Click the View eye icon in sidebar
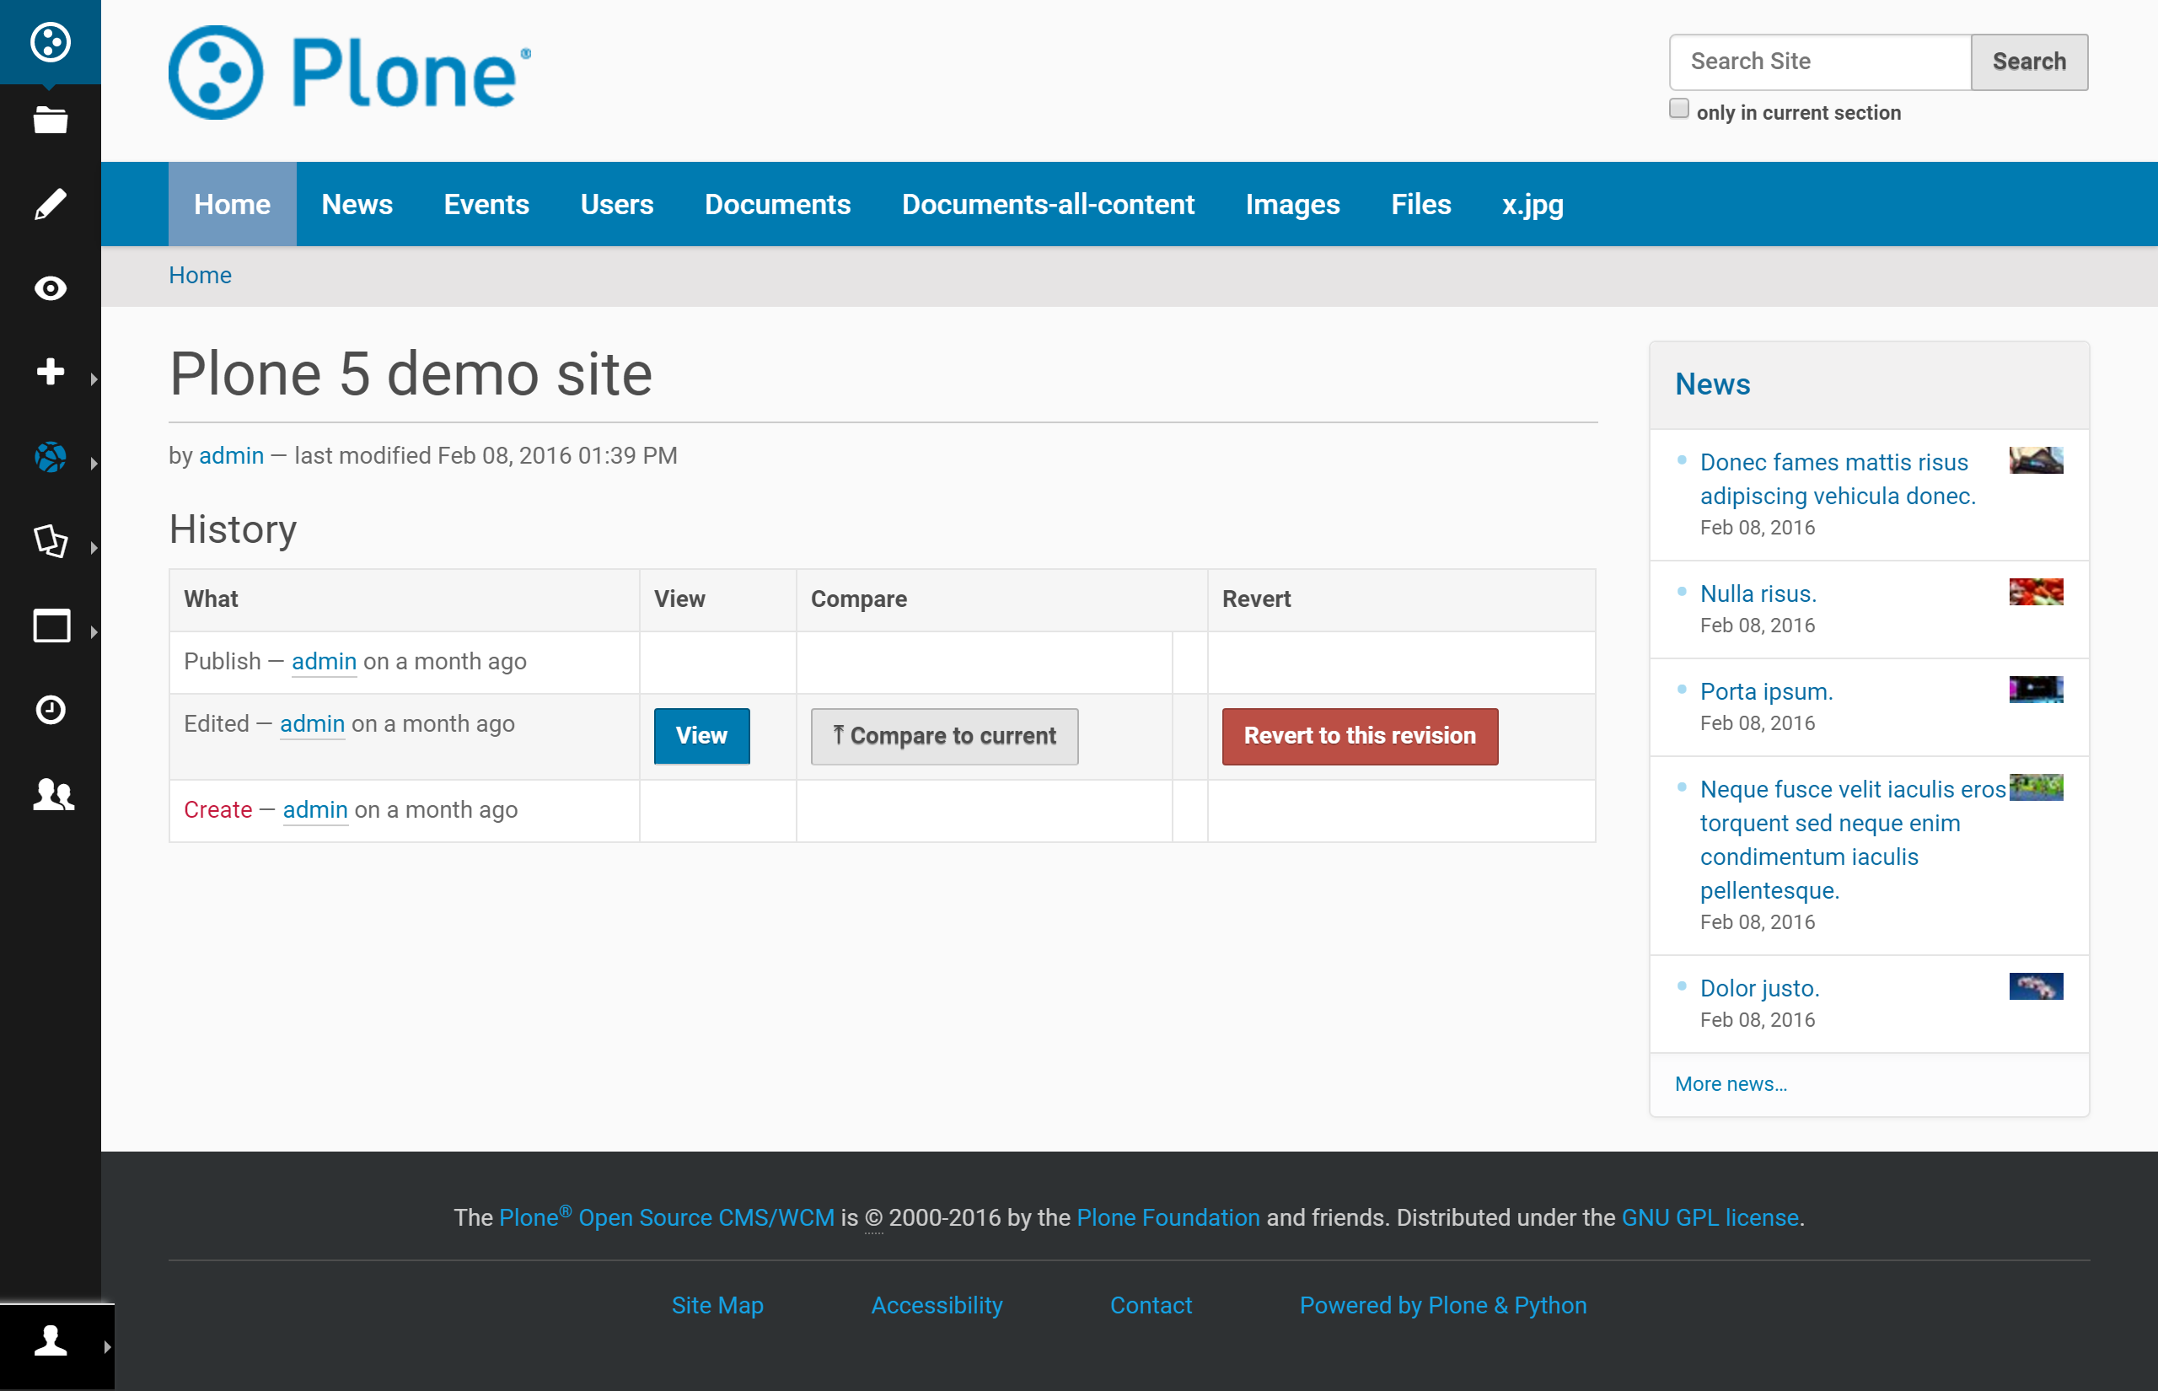The image size is (2158, 1391). coord(51,288)
